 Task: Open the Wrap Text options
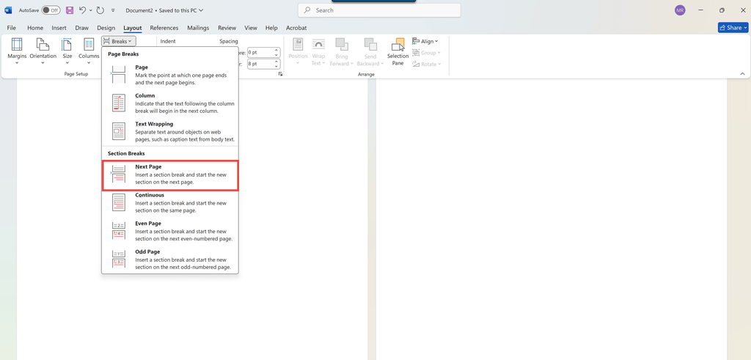(318, 52)
